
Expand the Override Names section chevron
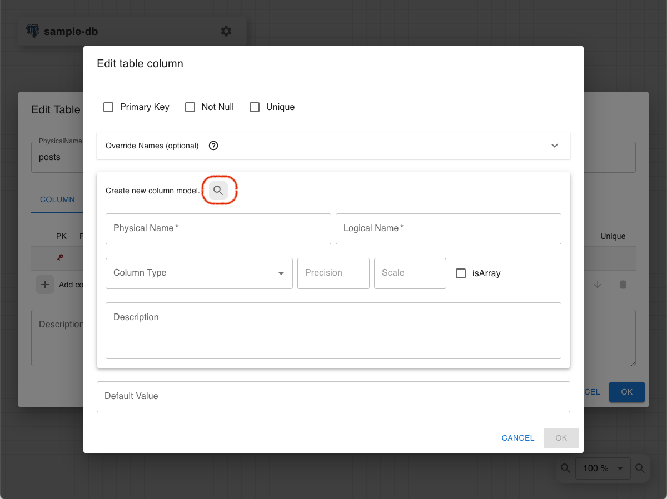(x=555, y=146)
